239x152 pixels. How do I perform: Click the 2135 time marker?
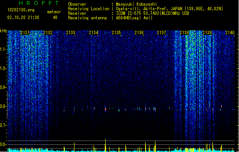coord(116,33)
